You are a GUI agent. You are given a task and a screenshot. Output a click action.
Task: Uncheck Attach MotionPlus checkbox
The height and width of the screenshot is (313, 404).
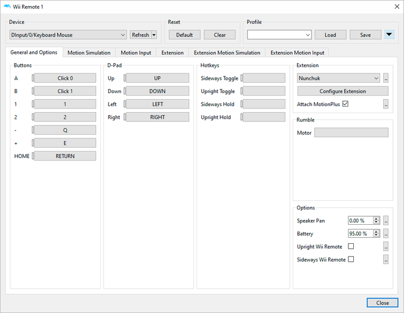pyautogui.click(x=345, y=104)
